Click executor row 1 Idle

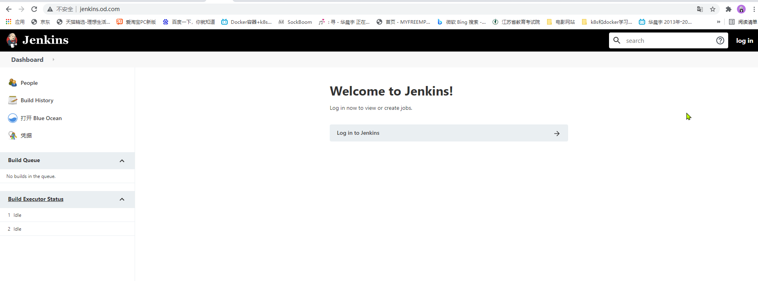tap(67, 215)
